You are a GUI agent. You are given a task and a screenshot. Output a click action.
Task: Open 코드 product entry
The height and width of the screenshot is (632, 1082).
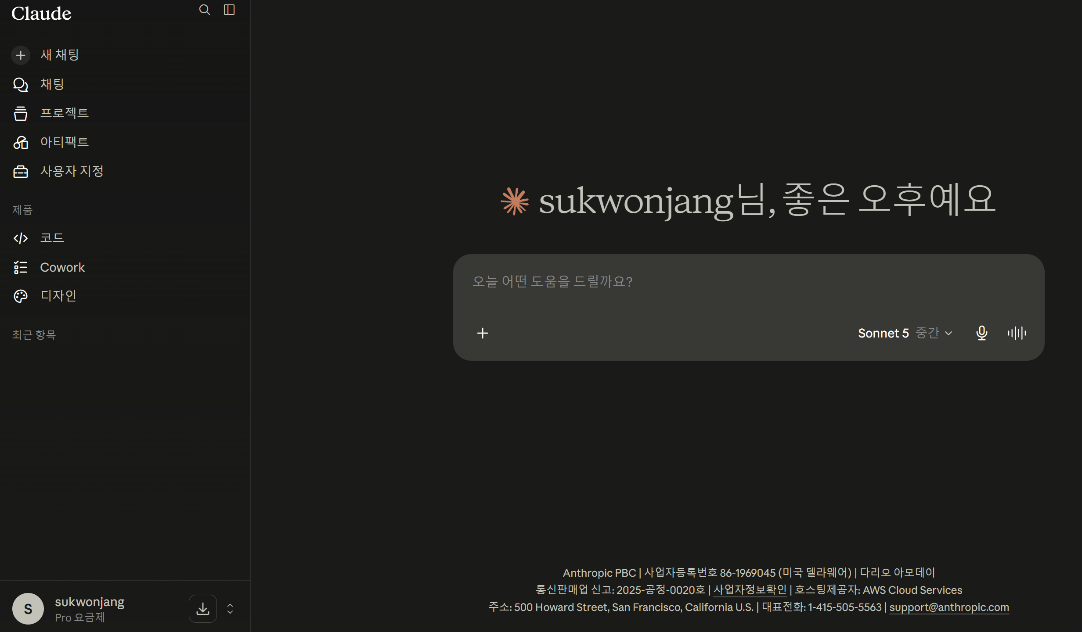(x=52, y=237)
